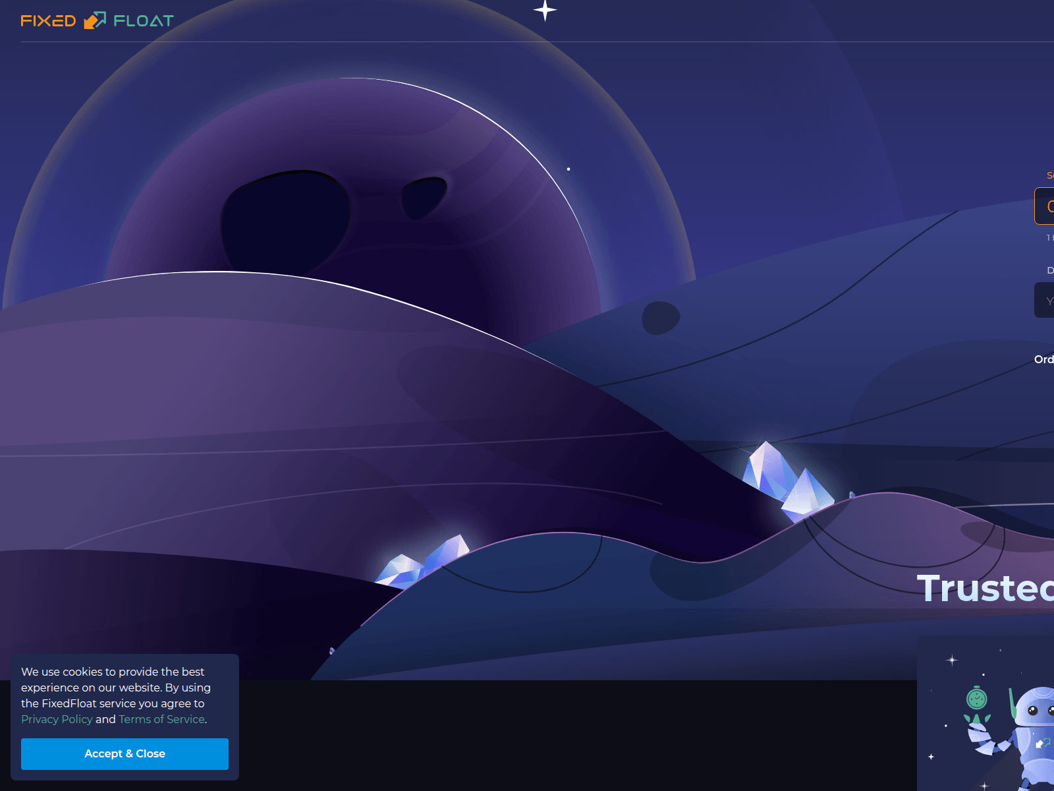Click the Trusted heading text
Screen dimensions: 1054x791
click(x=985, y=588)
